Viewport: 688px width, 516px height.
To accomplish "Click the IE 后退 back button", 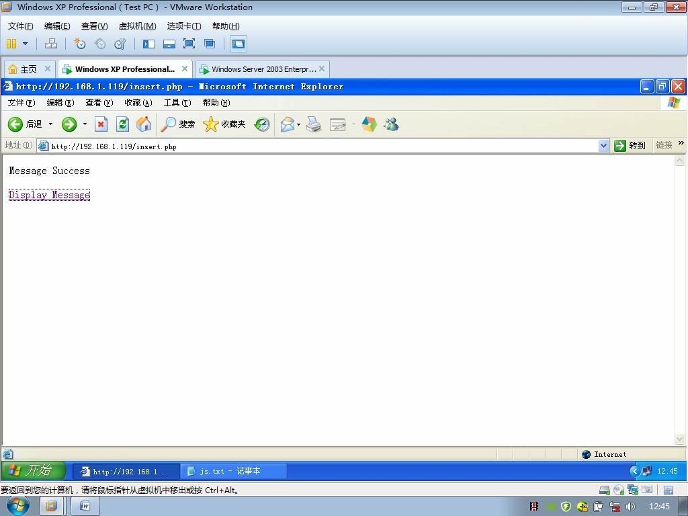I will [25, 124].
